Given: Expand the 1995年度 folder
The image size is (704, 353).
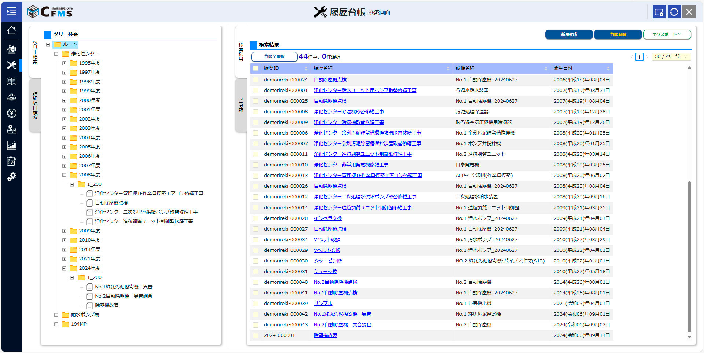Looking at the screenshot, I should point(64,63).
